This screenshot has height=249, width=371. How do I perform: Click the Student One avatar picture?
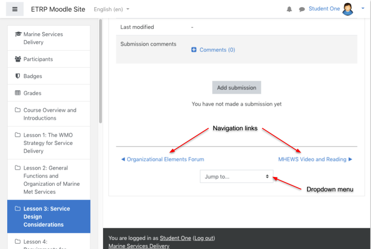pyautogui.click(x=347, y=9)
